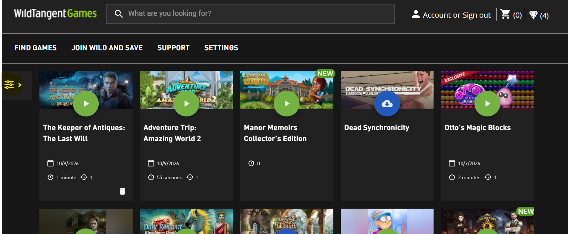
Task: Click the account person icon
Action: coord(416,14)
